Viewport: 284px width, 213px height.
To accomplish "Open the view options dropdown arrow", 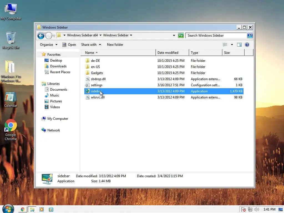I will point(232,45).
